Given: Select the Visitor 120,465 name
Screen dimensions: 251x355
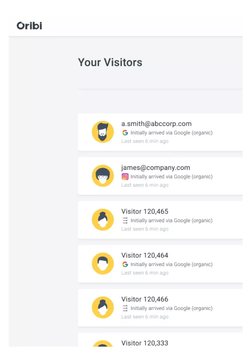Looking at the screenshot, I should tap(145, 211).
